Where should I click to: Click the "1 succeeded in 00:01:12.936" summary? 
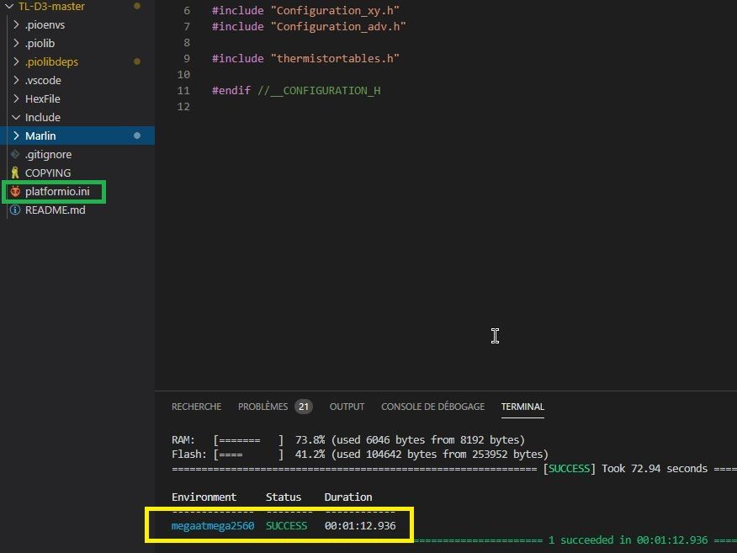pos(628,540)
